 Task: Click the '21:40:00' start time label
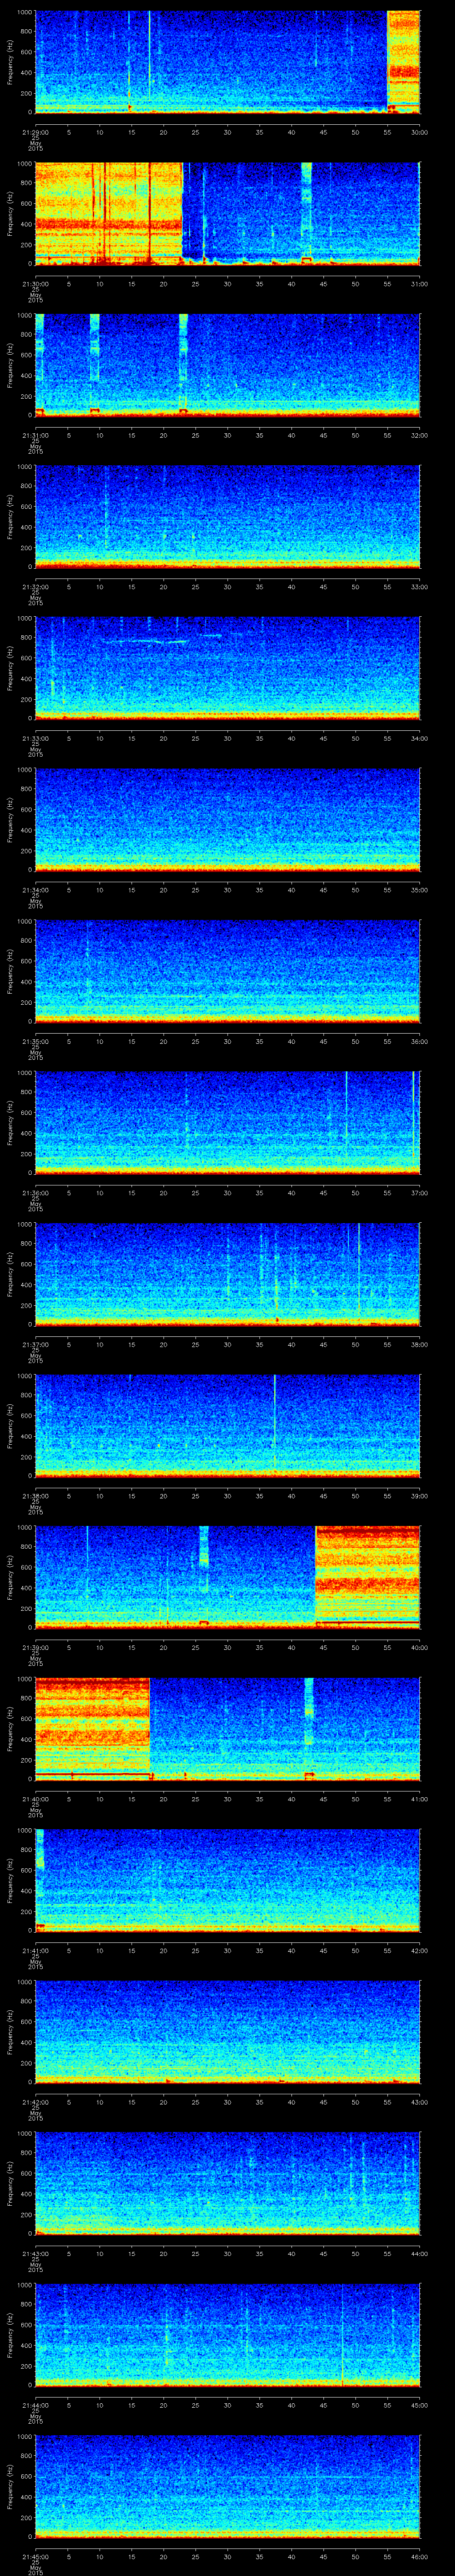pos(35,1799)
